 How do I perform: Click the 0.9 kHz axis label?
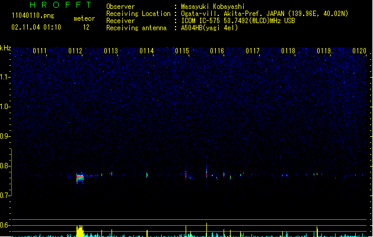click(5, 136)
